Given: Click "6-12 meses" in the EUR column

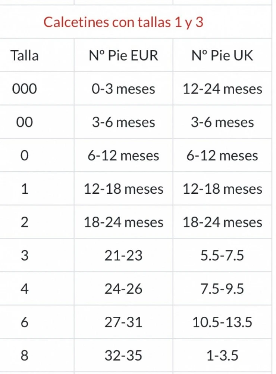Looking at the screenshot, I should [123, 156].
